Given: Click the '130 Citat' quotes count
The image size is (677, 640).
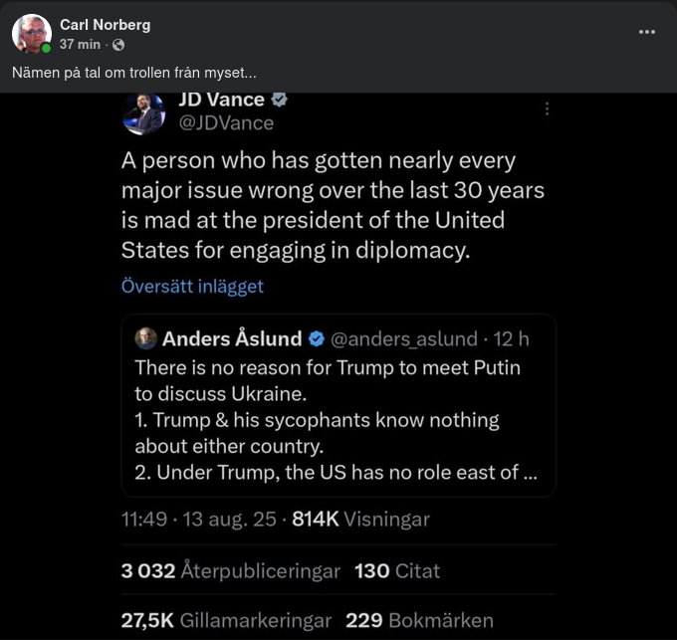Looking at the screenshot, I should pos(397,571).
